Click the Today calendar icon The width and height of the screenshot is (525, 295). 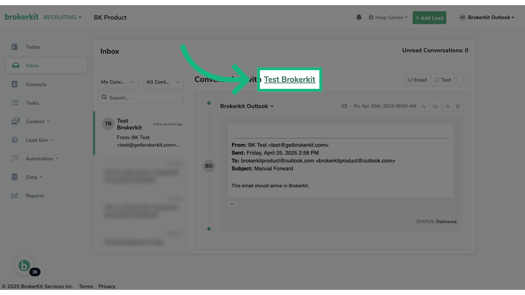(14, 47)
